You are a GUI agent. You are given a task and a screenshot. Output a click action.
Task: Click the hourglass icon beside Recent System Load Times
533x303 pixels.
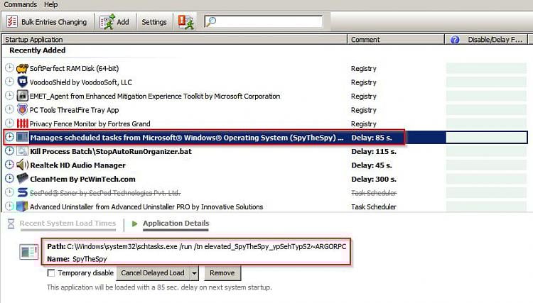coord(11,224)
